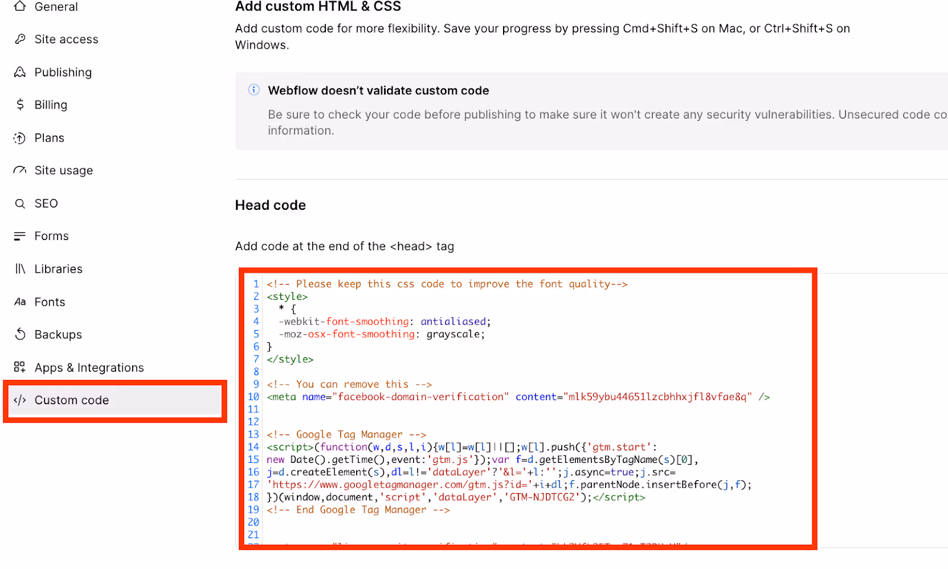Click the info icon beside validation notice
This screenshot has height=569, width=948.
tap(254, 90)
